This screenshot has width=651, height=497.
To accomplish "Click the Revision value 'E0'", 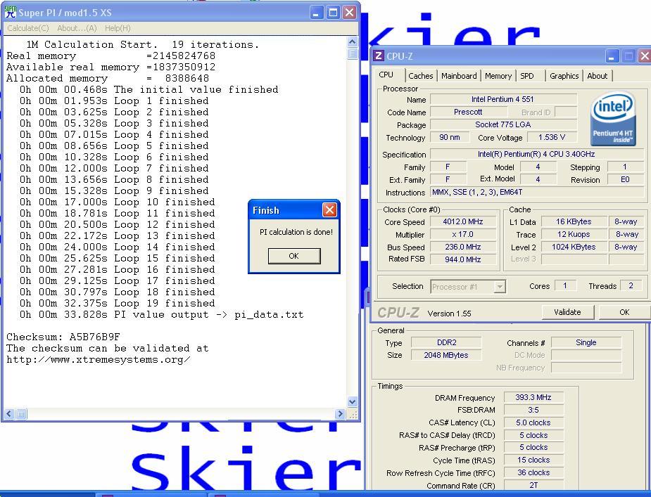I will 625,180.
